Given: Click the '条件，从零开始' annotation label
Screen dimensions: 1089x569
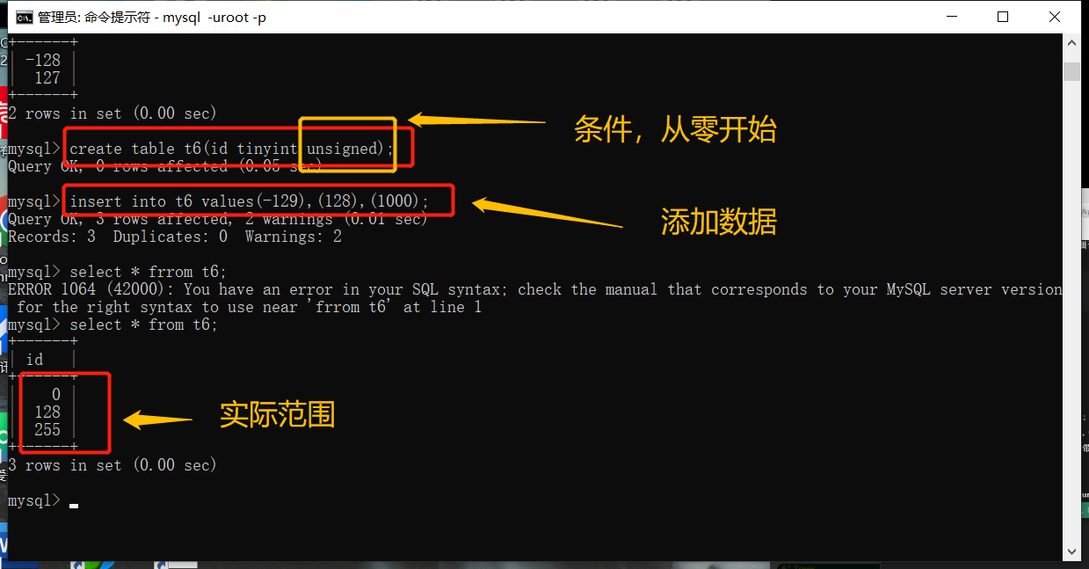Looking at the screenshot, I should pos(675,130).
